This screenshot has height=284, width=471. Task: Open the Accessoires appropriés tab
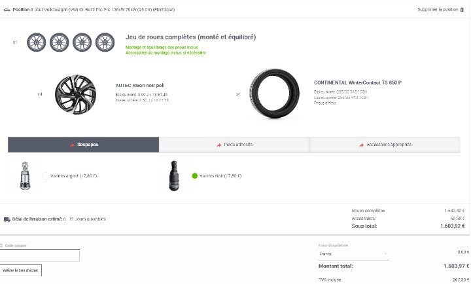click(x=385, y=145)
